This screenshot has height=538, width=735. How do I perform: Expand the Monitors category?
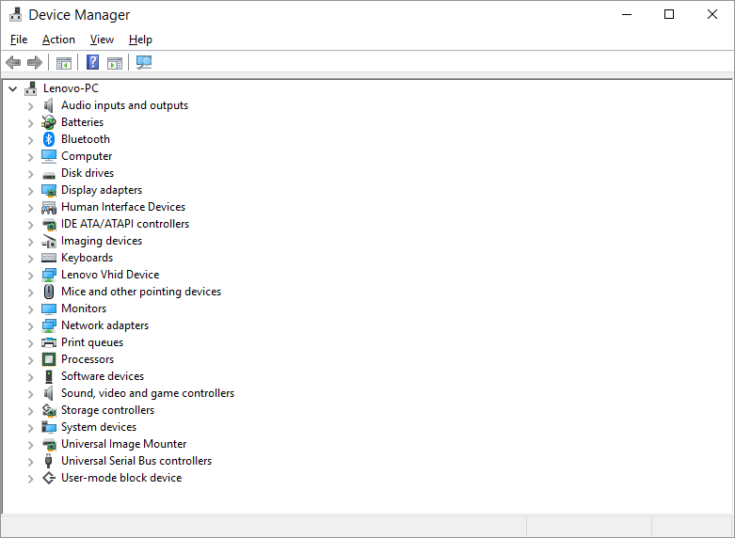30,309
